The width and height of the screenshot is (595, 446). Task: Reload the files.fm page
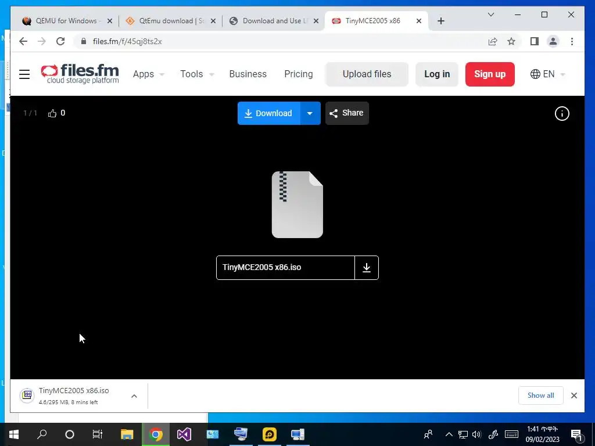pos(60,41)
